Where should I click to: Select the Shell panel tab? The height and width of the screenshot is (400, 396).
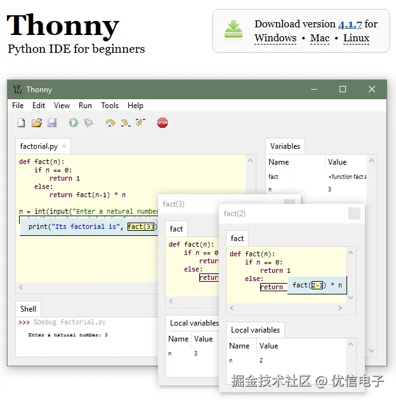[x=28, y=309]
